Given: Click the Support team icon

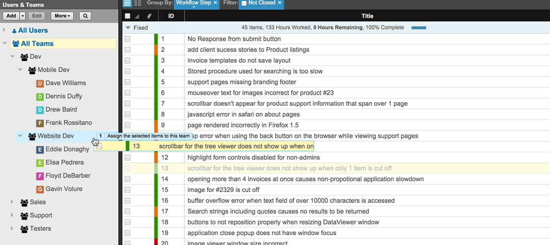Looking at the screenshot, I should click(24, 216).
